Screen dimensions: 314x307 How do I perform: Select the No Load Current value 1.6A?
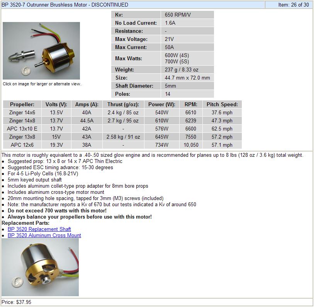170,23
